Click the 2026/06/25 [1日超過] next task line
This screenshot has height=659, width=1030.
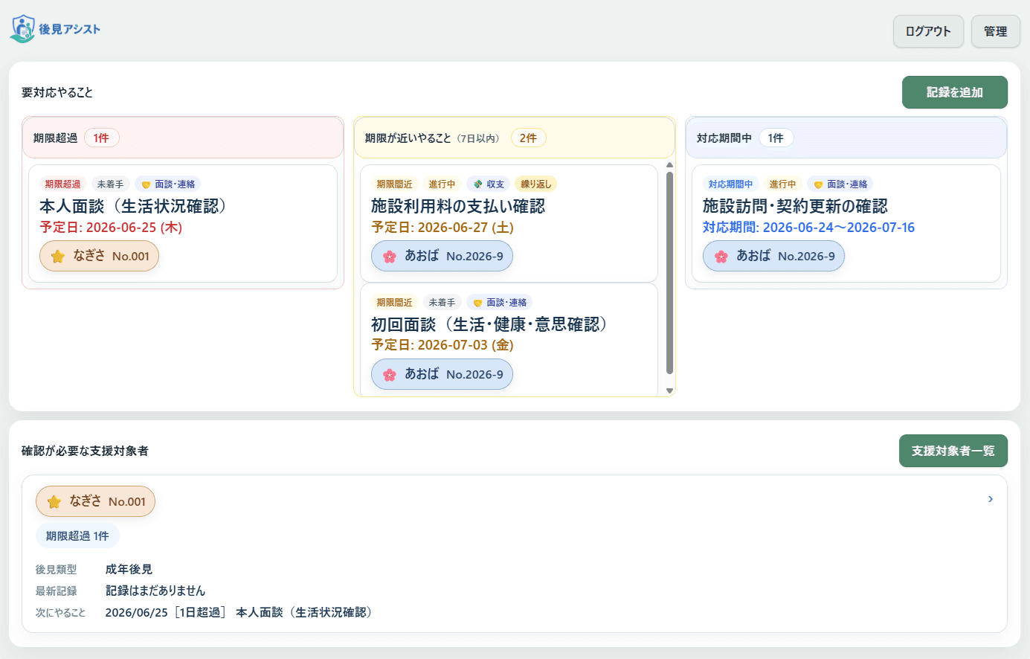[239, 612]
